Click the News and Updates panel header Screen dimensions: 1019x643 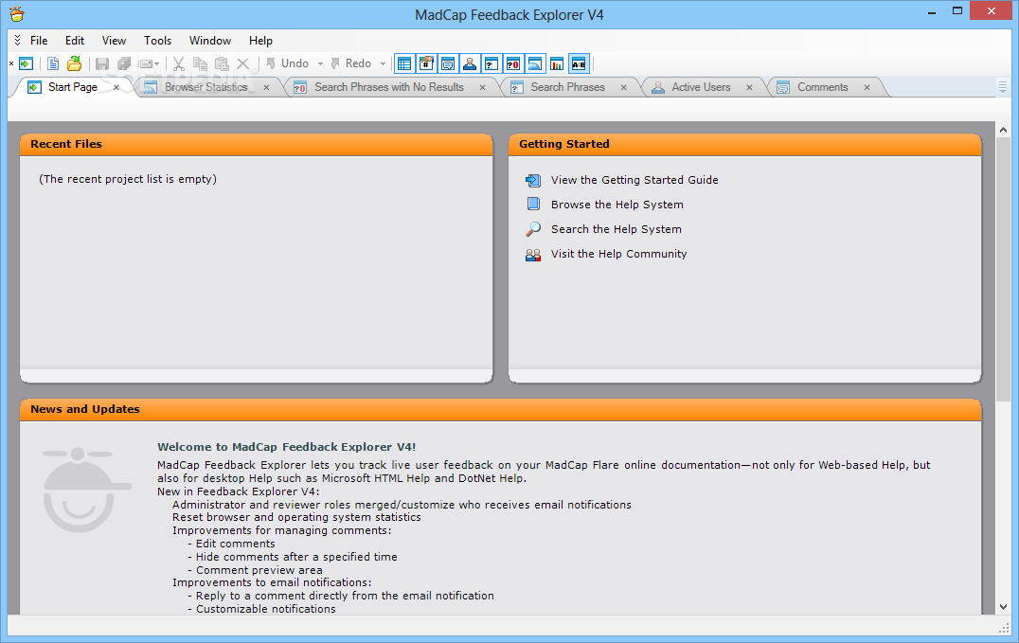pos(500,410)
